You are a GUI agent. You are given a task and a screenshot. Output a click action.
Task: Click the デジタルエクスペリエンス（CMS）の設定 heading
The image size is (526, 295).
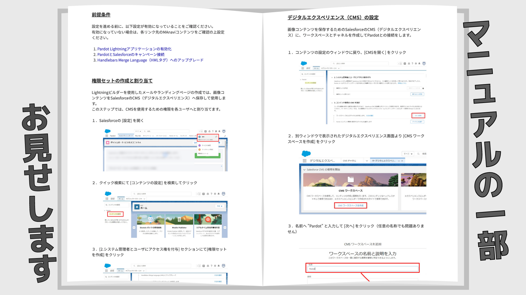(333, 17)
